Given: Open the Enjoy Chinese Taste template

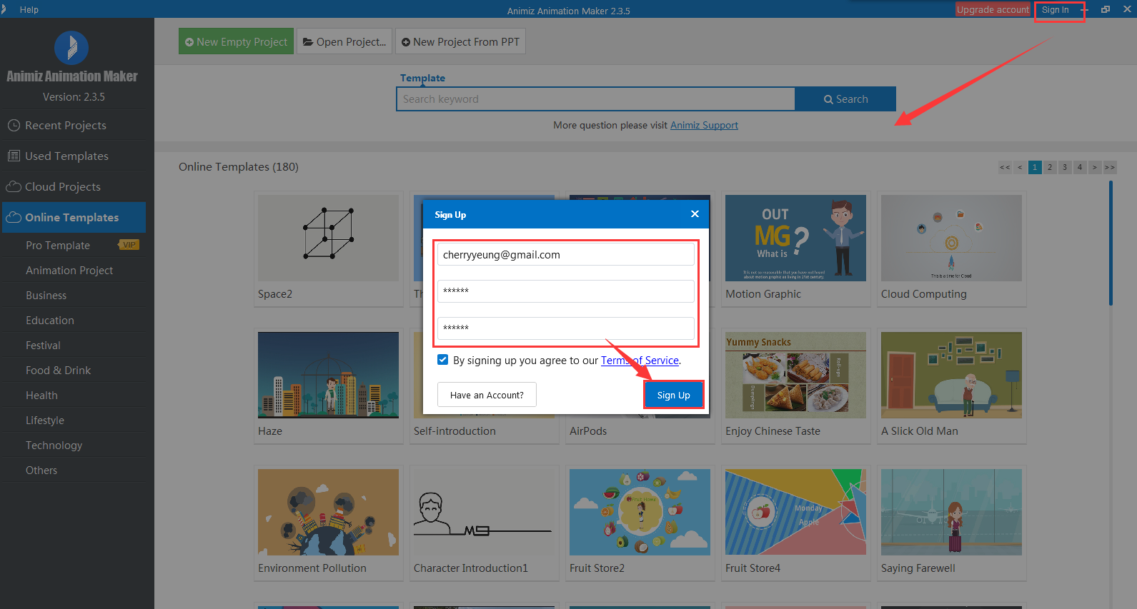Looking at the screenshot, I should [795, 375].
